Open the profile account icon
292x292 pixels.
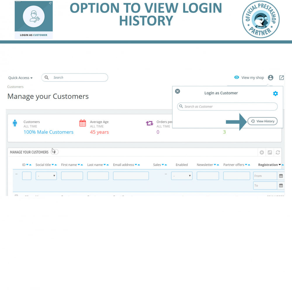pos(270,77)
